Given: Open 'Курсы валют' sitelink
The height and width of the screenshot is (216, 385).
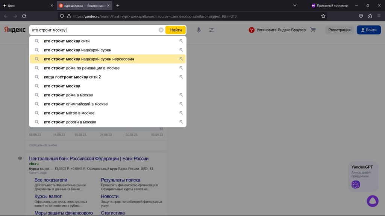Looking at the screenshot, I should click(48, 196).
